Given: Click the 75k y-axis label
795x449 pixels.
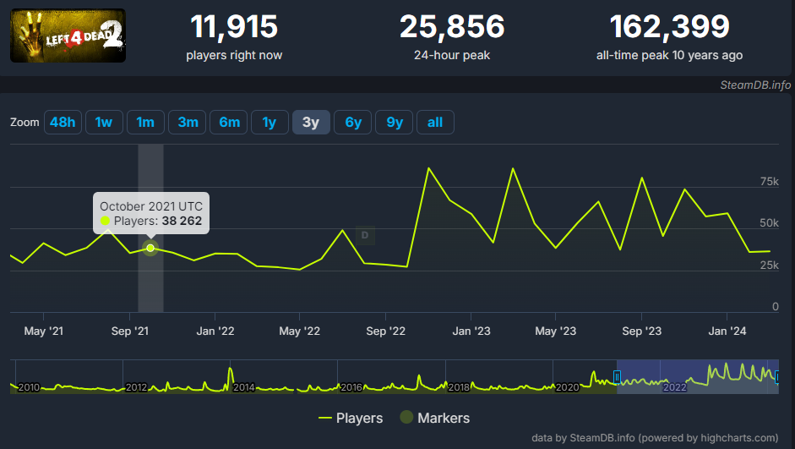Looking at the screenshot, I should [x=769, y=182].
